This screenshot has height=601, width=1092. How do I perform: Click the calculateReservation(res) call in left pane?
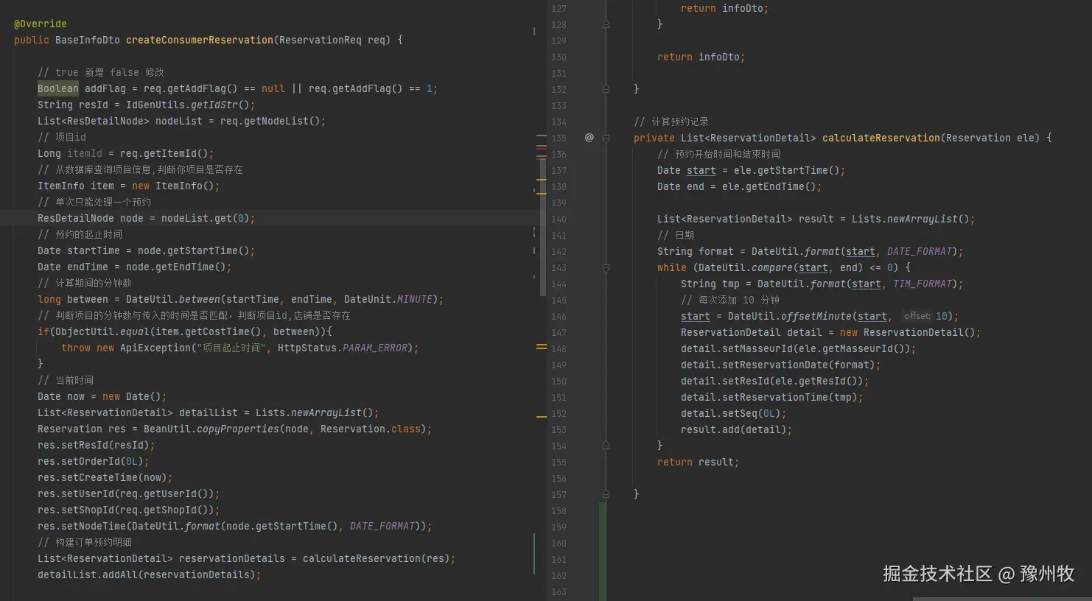point(376,558)
